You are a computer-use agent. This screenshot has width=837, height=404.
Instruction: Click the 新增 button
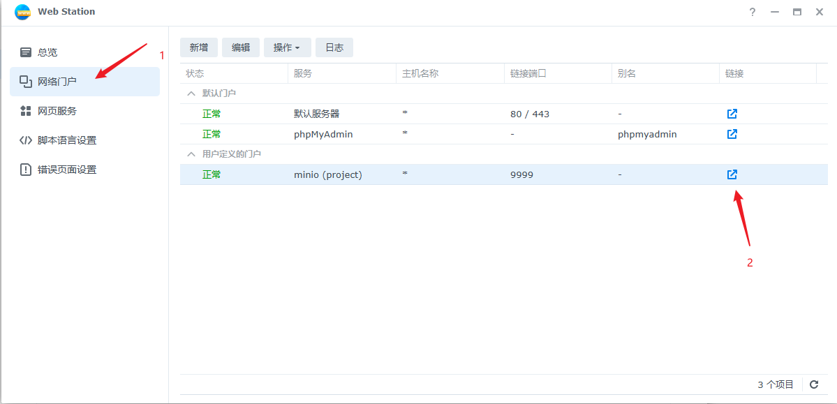coord(199,47)
